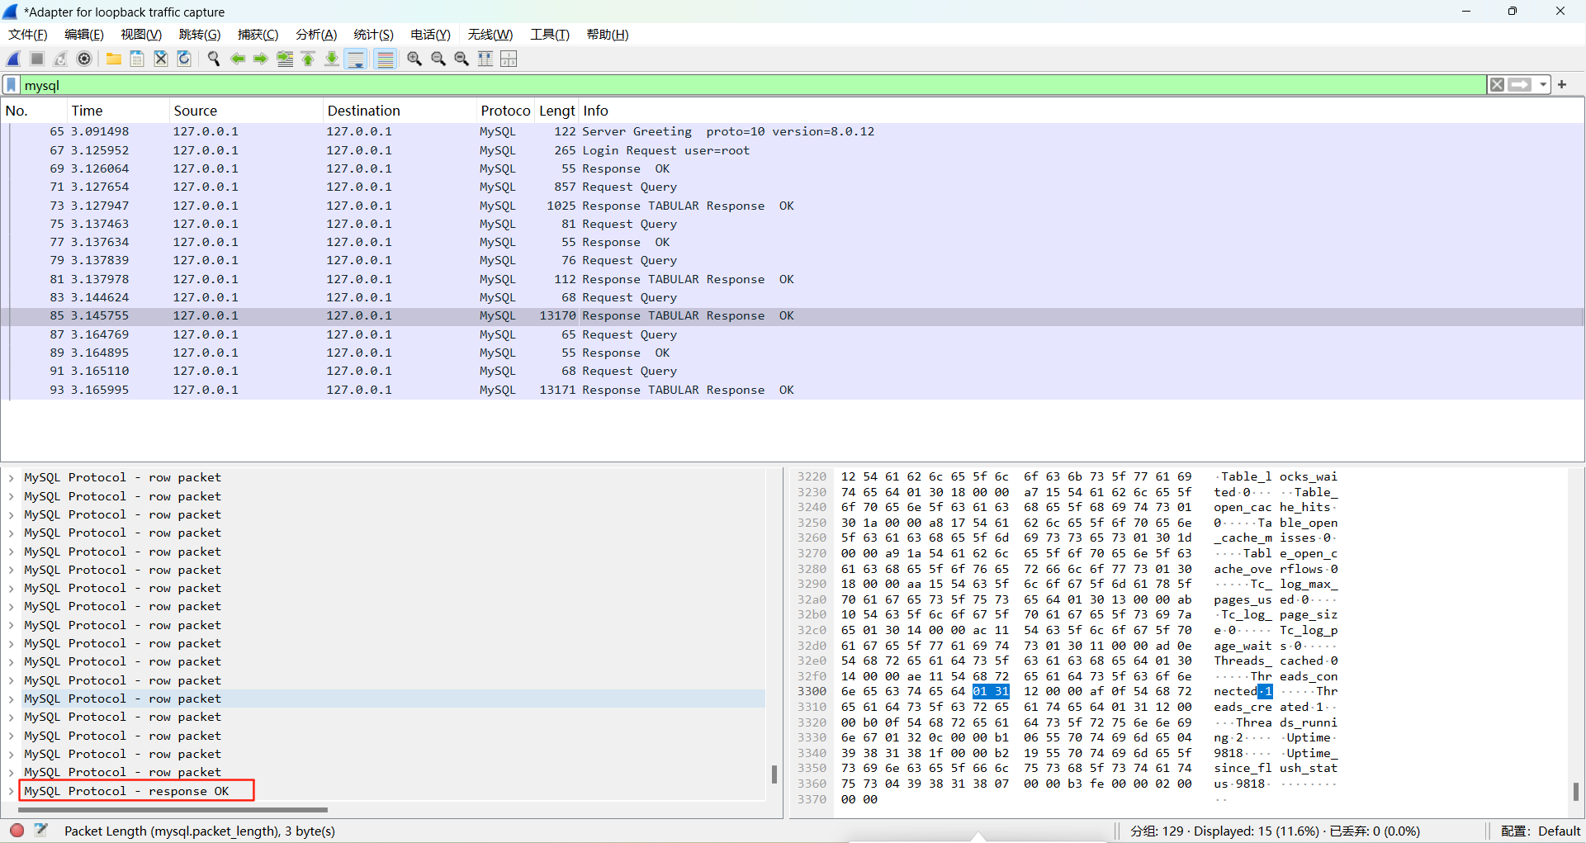Close this capture file
The image size is (1586, 843).
click(161, 59)
